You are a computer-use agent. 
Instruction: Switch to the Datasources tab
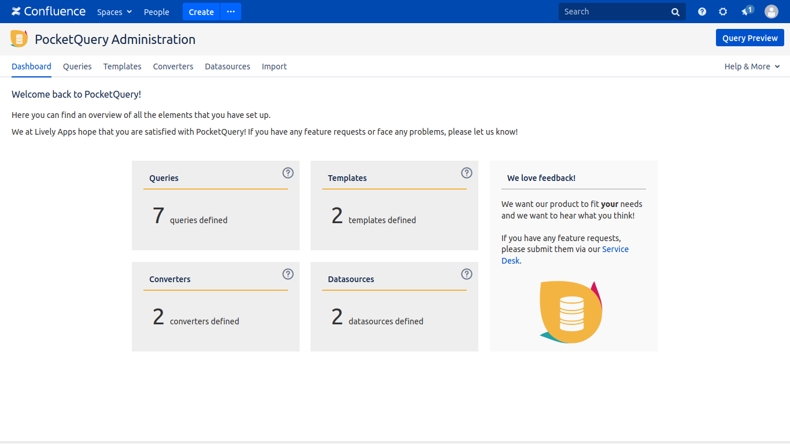[x=227, y=66]
